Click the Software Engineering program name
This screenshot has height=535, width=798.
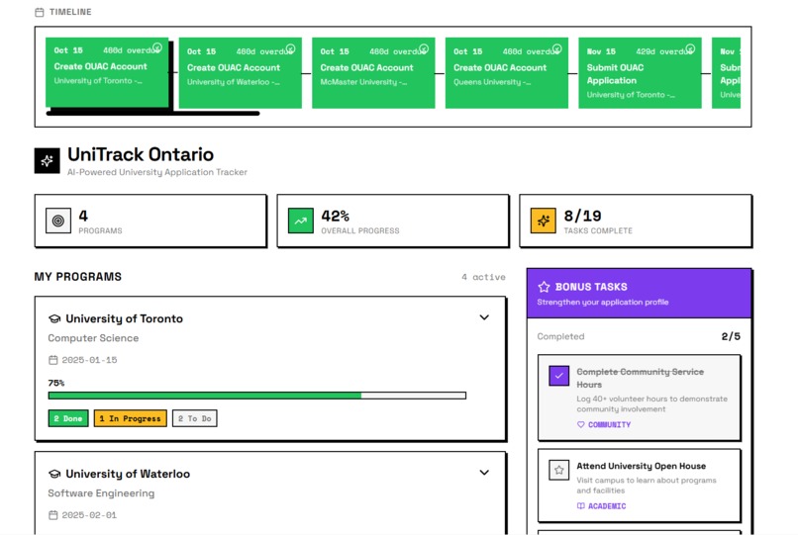click(101, 493)
